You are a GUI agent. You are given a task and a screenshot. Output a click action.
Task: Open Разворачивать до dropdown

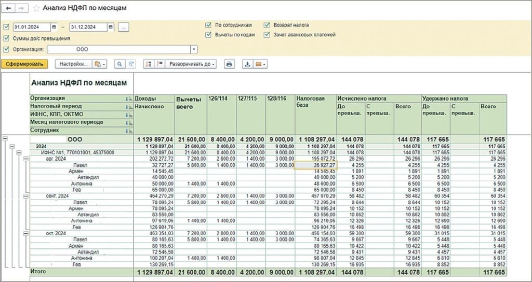click(191, 64)
